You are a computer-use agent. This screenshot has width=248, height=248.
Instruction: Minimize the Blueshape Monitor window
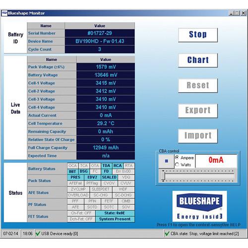pyautogui.click(x=231, y=13)
